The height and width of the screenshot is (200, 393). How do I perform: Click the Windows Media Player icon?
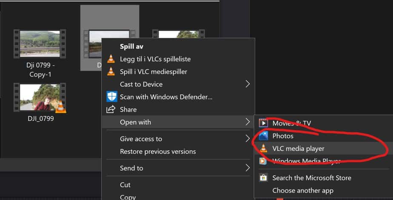point(263,161)
